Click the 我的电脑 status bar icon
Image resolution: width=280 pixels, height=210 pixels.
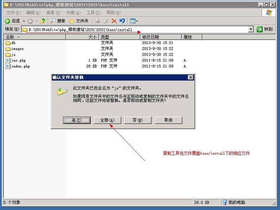tap(225, 202)
